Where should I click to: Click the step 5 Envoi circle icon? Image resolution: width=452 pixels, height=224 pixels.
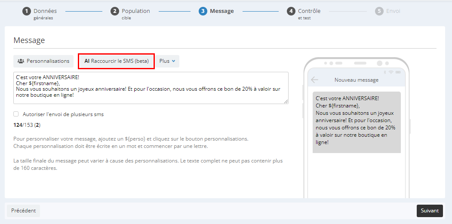(379, 11)
